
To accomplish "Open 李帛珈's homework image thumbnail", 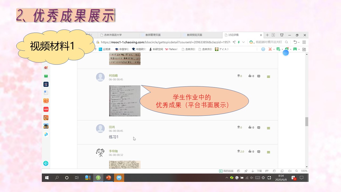I will coord(125,165).
